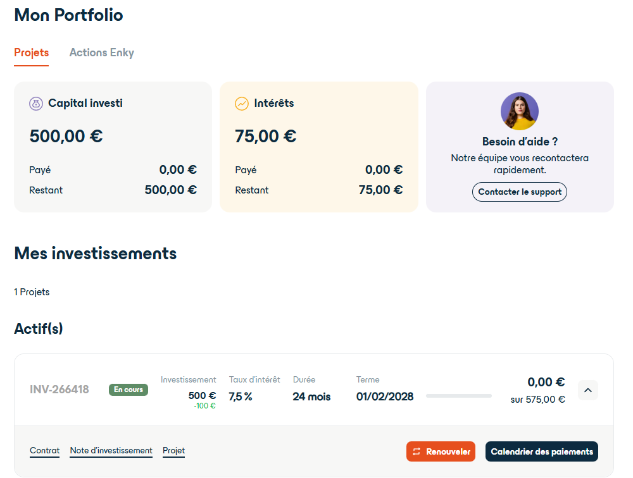
Task: Click the renew arrows icon in Renouveler
Action: (x=417, y=451)
